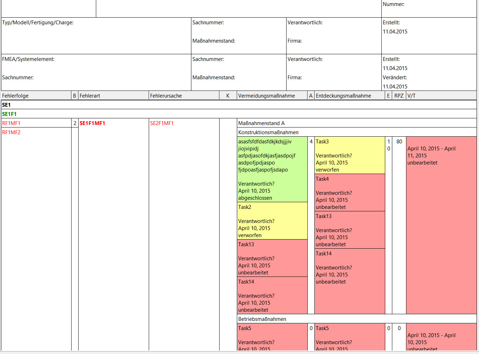Click the Betriebsmaßnahmen section row
Viewport: 479px width, 354px height.
click(x=357, y=319)
